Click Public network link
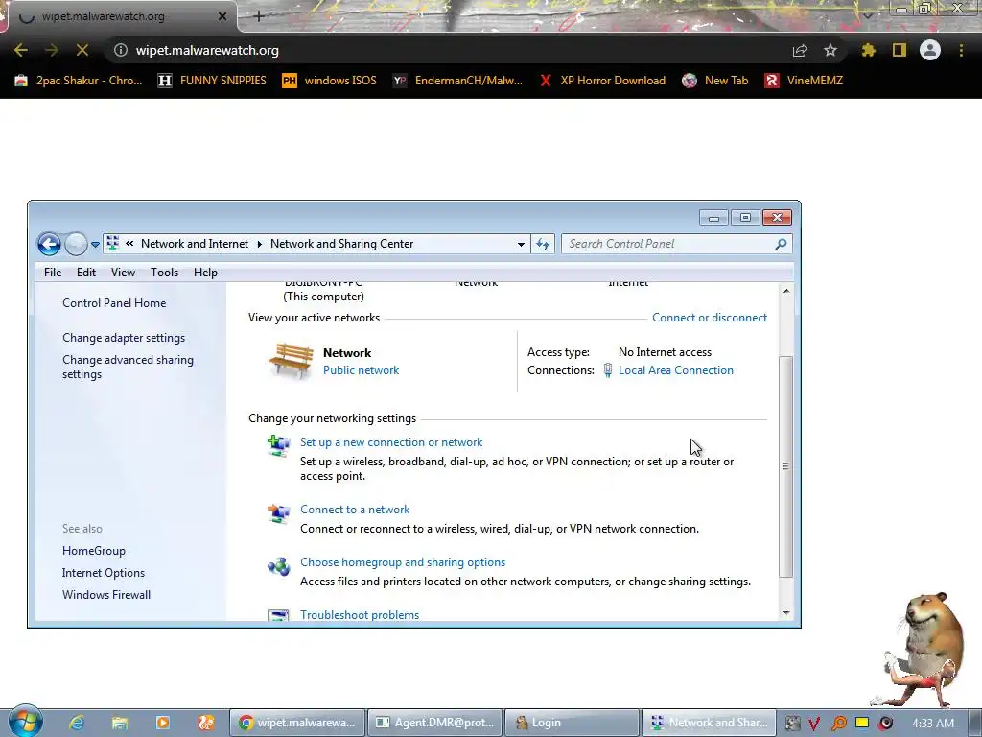The height and width of the screenshot is (737, 982). pos(361,369)
